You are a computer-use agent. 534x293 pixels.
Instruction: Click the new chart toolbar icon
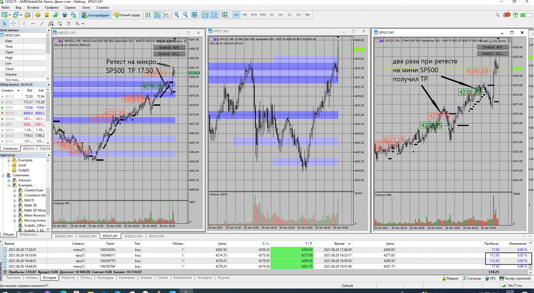pyautogui.click(x=5, y=15)
